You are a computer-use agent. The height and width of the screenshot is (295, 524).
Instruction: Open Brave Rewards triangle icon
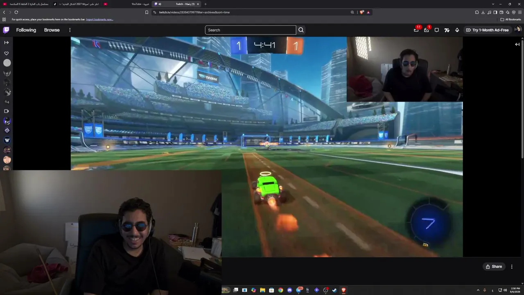point(368,12)
